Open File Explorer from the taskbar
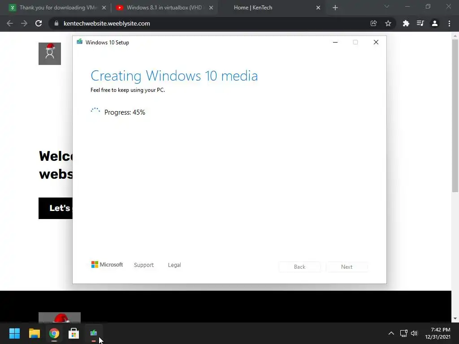Image resolution: width=459 pixels, height=344 pixels. [x=34, y=333]
